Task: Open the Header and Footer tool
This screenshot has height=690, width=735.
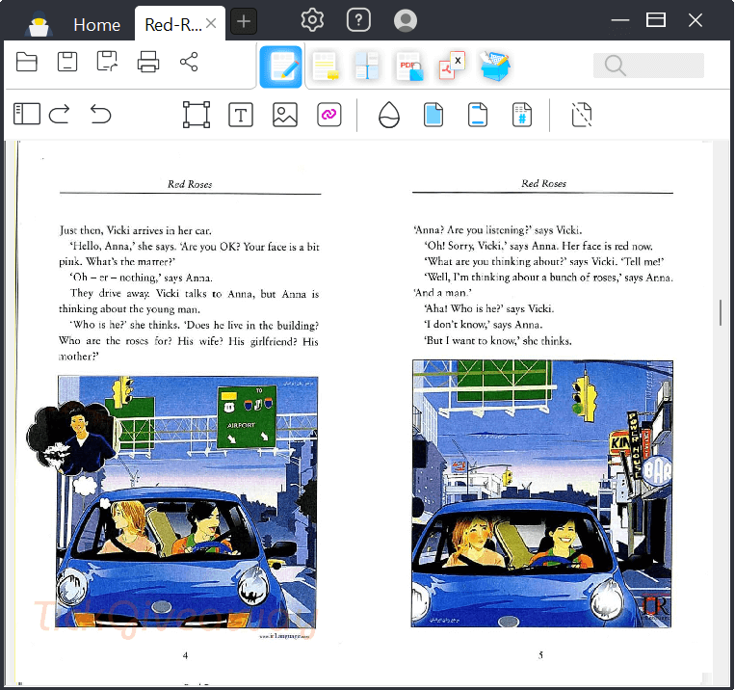Action: pos(478,115)
